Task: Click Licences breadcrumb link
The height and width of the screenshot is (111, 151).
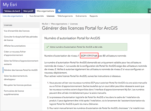Action: (74, 24)
